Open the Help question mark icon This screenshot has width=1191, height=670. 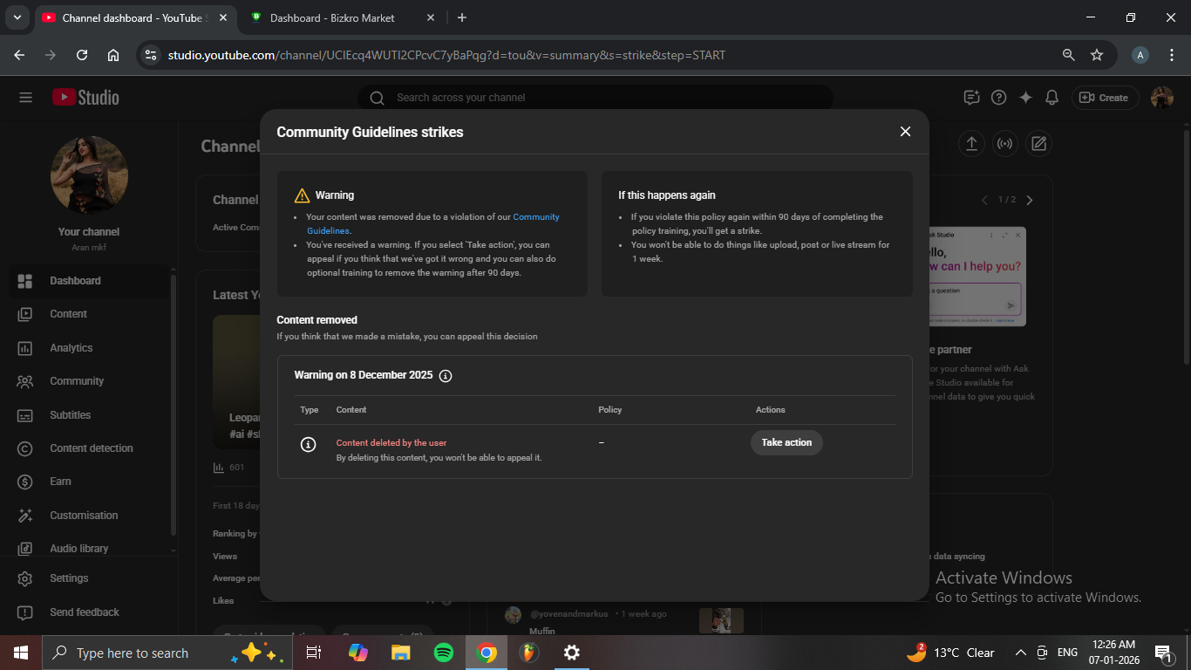[999, 98]
